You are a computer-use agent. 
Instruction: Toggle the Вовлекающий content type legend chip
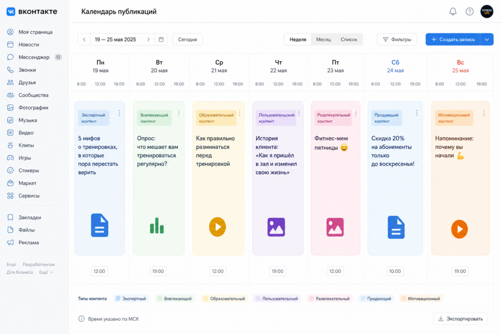click(175, 299)
